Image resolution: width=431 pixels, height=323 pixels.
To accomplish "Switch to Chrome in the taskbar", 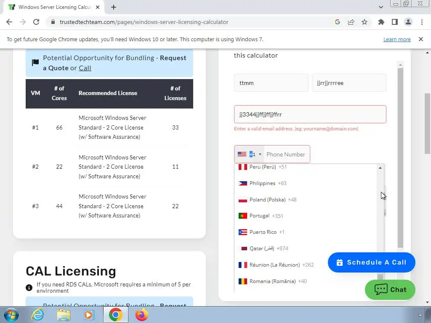I will (115, 315).
